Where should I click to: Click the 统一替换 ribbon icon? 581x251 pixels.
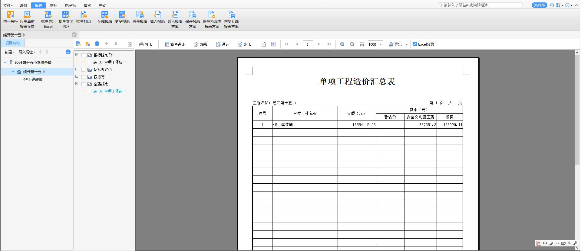click(10, 14)
